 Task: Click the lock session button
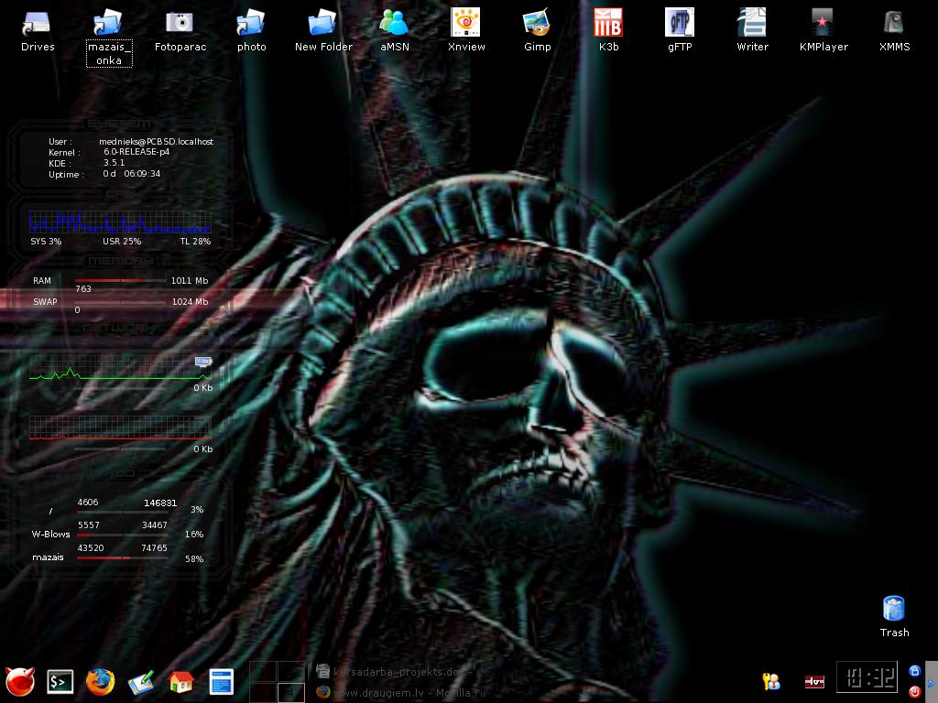point(915,671)
